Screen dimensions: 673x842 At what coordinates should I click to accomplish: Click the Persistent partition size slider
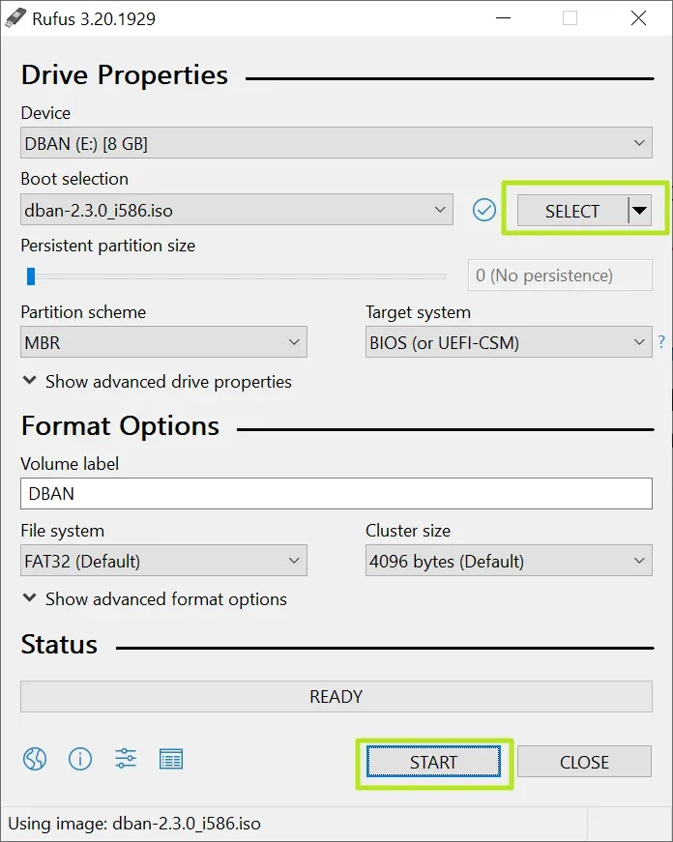coord(237,276)
